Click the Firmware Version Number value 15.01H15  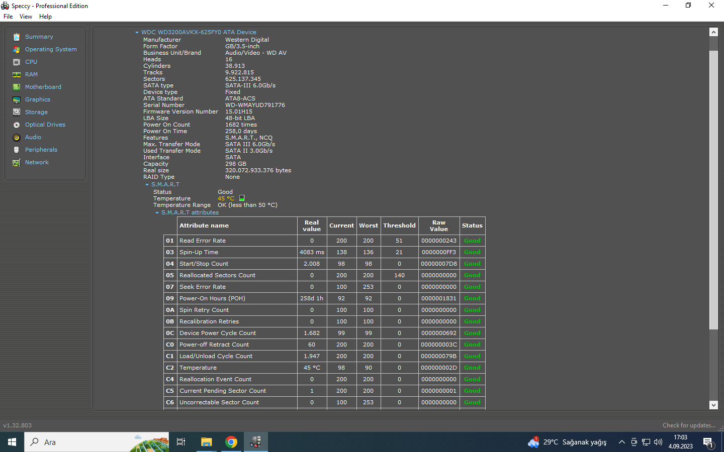(239, 111)
